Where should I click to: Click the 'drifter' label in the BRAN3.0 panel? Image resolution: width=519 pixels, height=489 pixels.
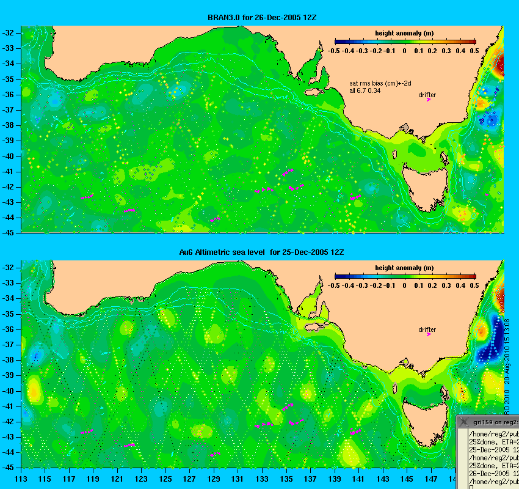[427, 95]
